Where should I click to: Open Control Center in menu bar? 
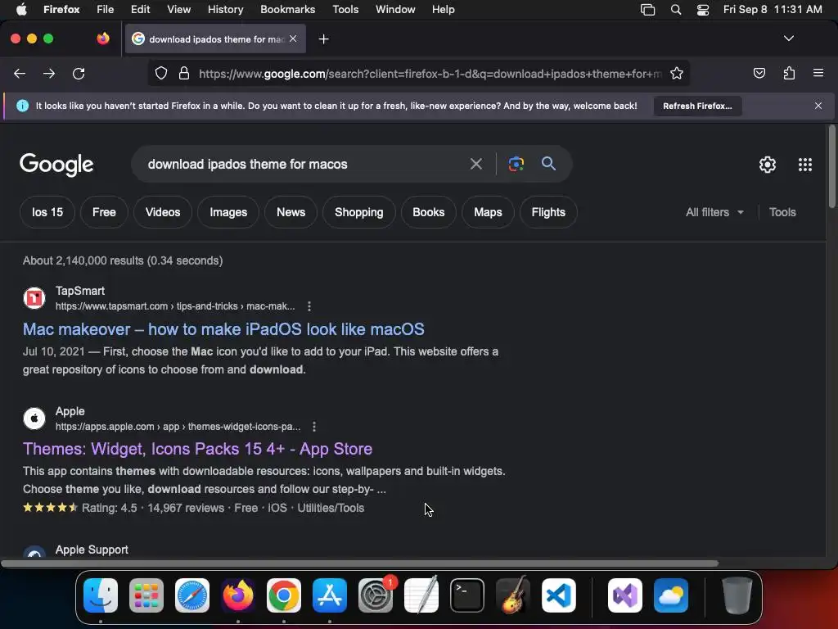(703, 9)
